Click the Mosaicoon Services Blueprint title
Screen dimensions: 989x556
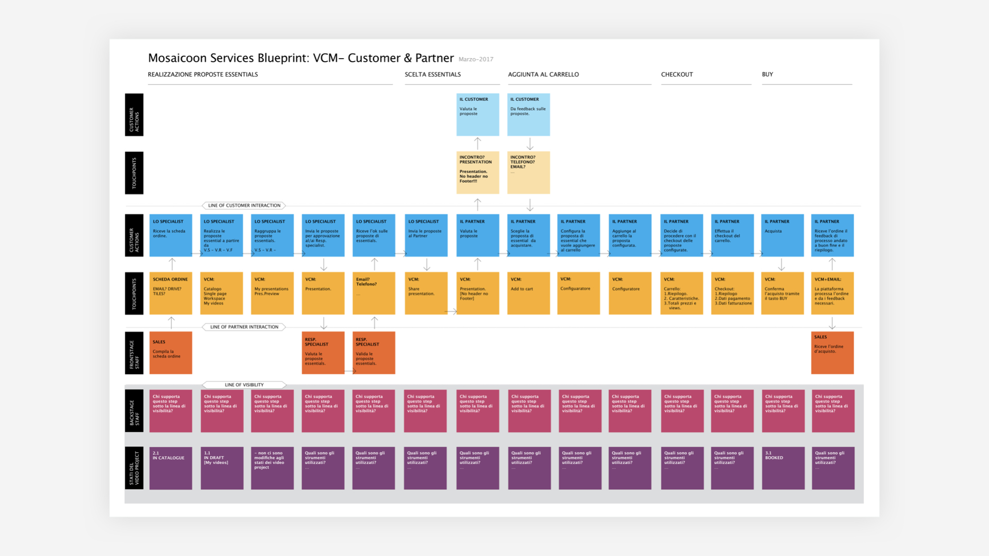tap(300, 58)
